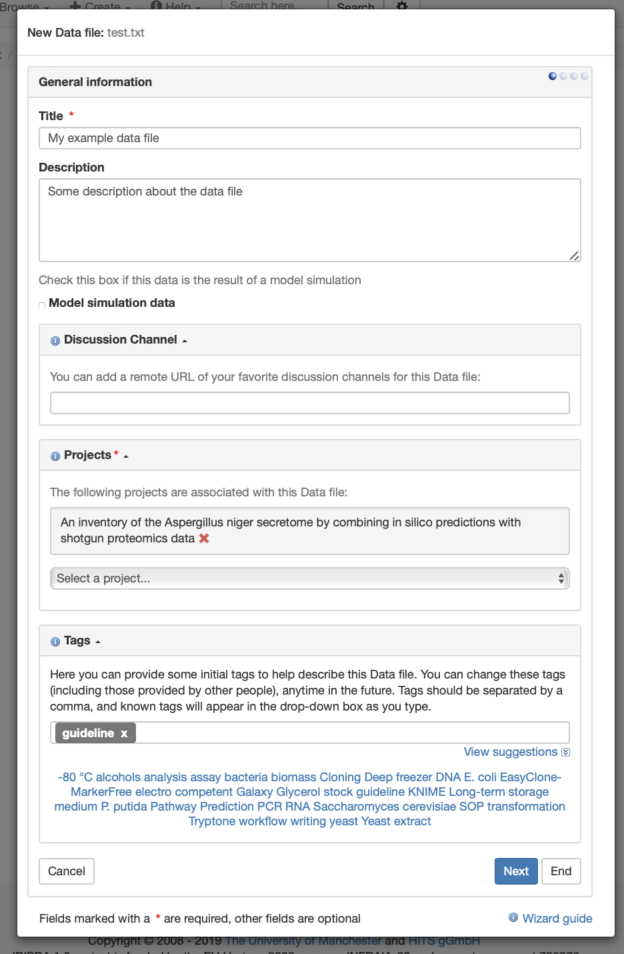Click the Title input field
The height and width of the screenshot is (954, 624).
[x=310, y=138]
